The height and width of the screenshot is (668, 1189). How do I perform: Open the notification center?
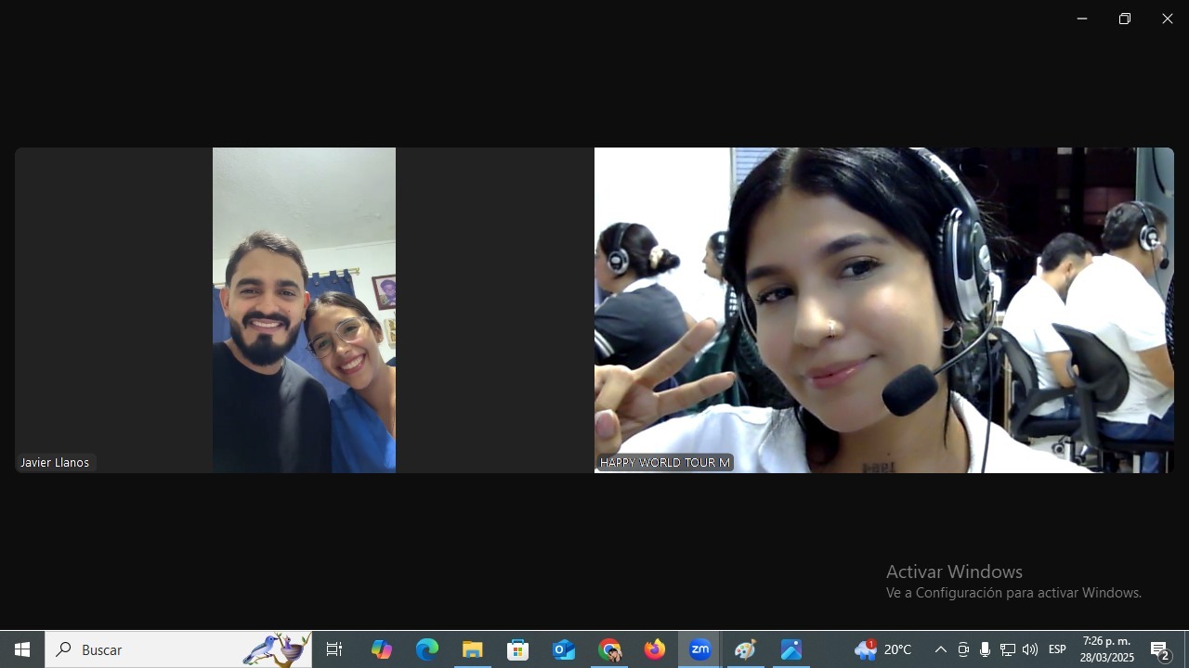tap(1160, 649)
